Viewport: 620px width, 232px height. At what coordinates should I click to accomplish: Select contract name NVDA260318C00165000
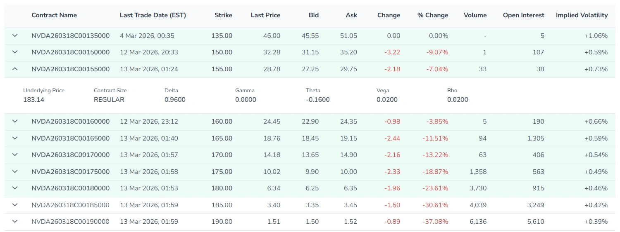[x=71, y=138]
